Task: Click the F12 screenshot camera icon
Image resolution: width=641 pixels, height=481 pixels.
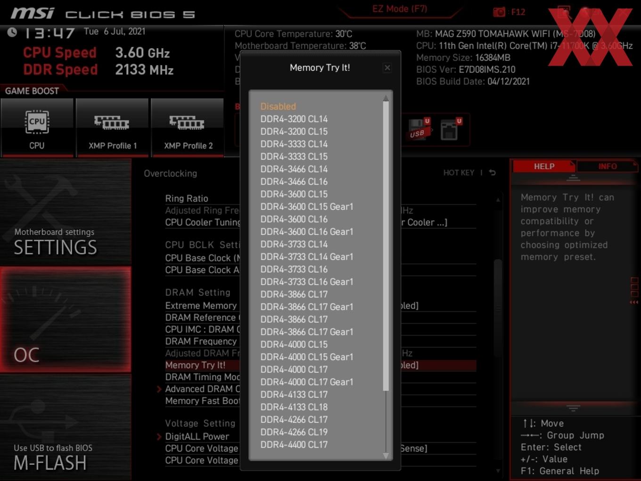Action: point(499,12)
